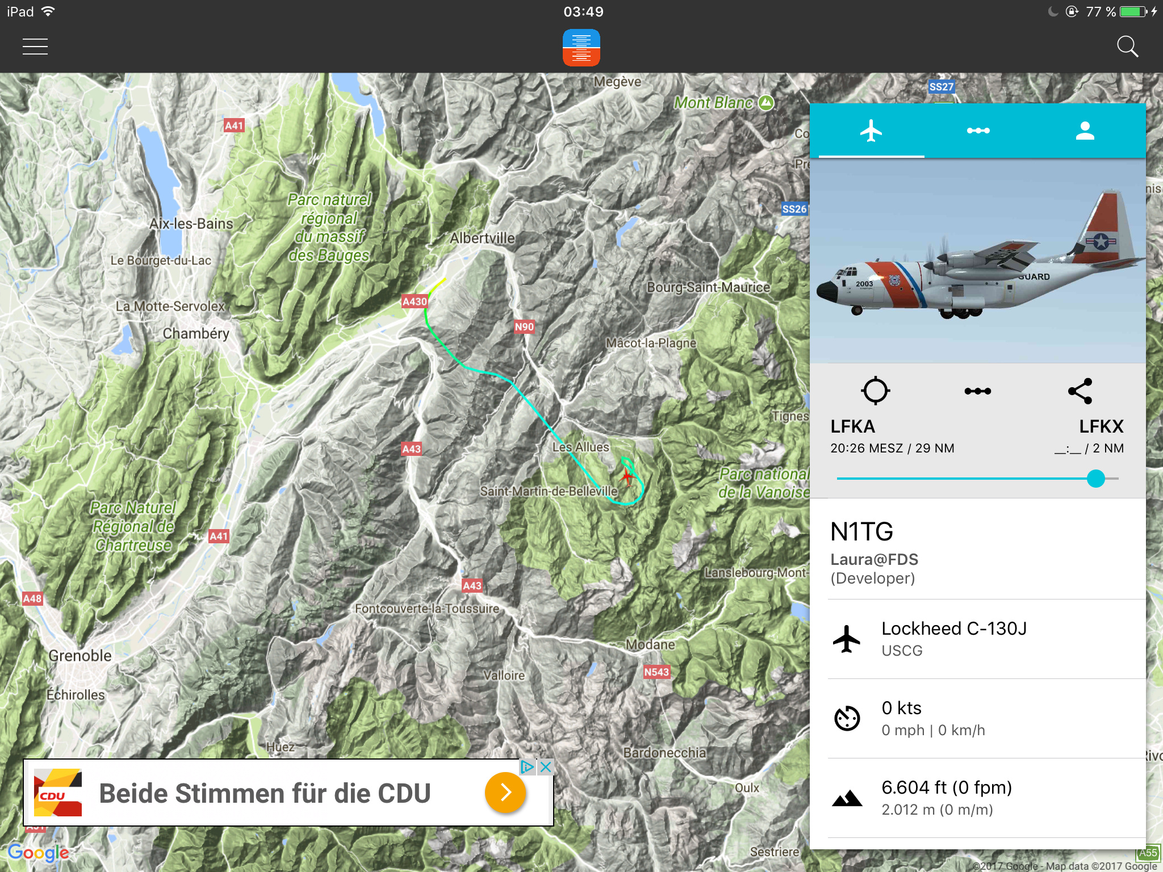
Task: Close the CDU advertisement banner
Action: pyautogui.click(x=546, y=767)
